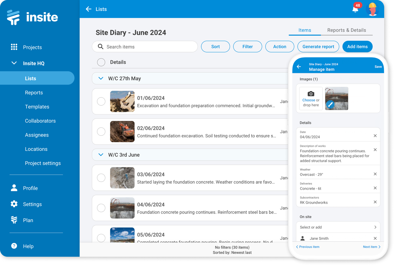This screenshot has width=398, height=265.
Task: Click the back arrow next to Lists
Action: click(x=88, y=9)
